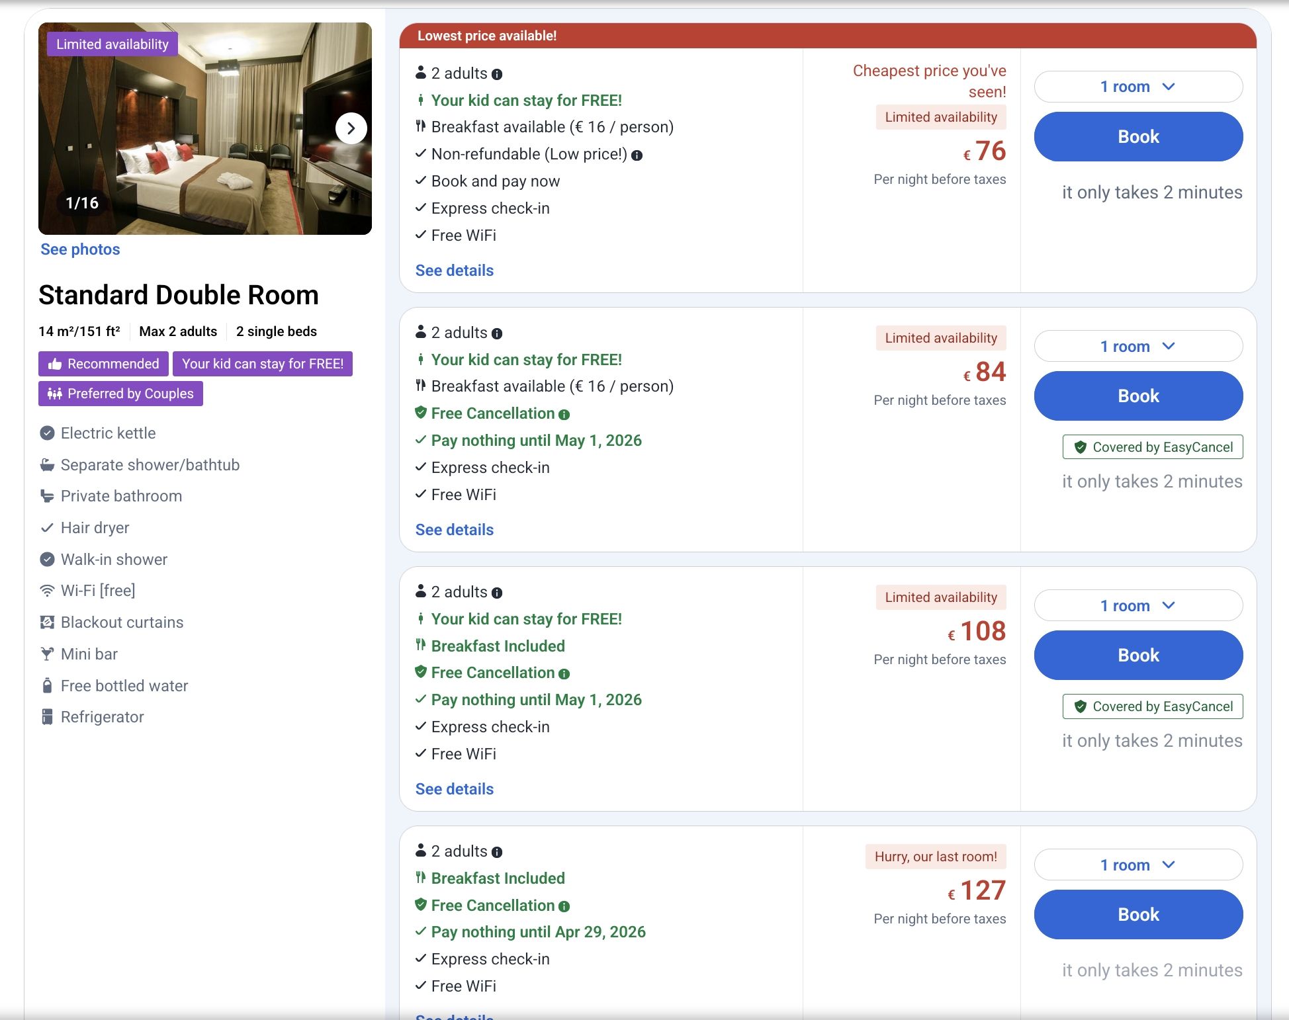
Task: Click info icon beside fourth 2 adults
Action: [497, 853]
